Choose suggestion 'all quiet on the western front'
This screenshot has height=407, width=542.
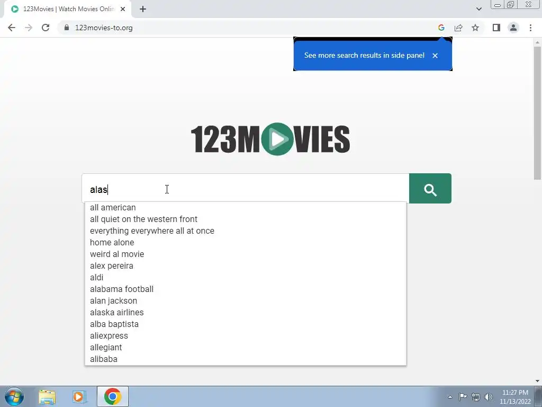pos(246,219)
